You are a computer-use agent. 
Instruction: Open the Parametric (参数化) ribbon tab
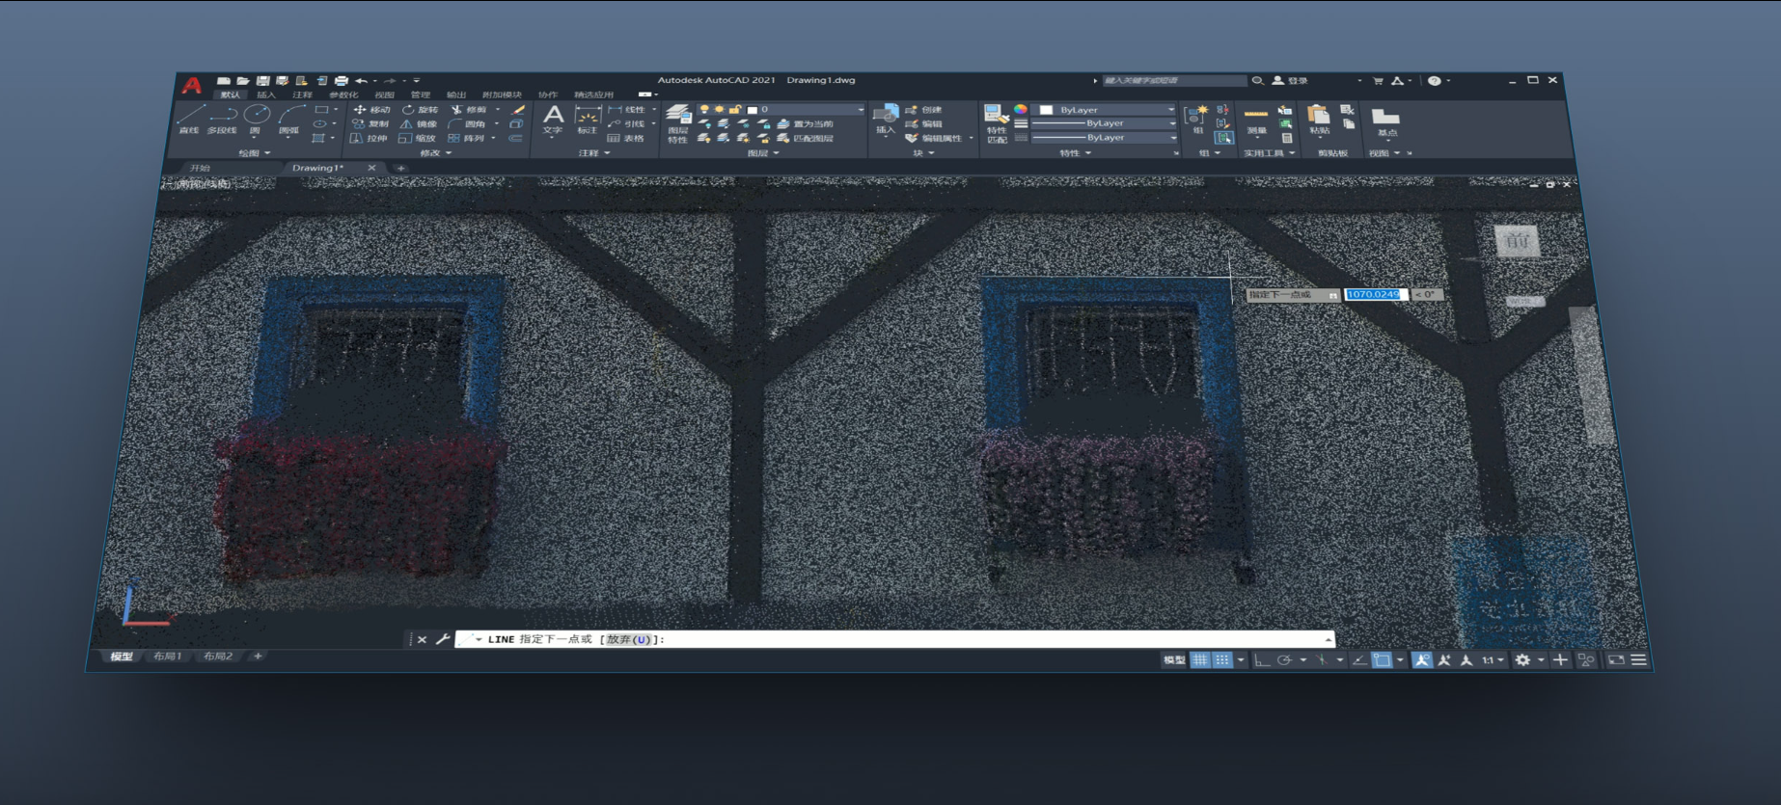coord(343,95)
